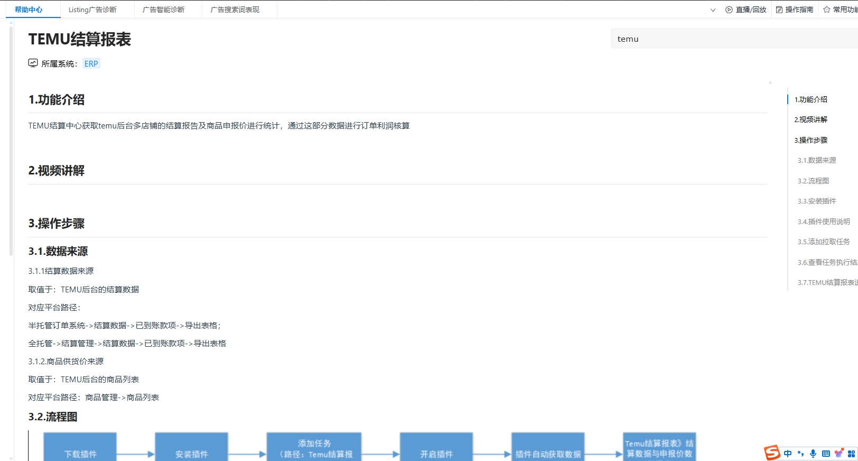Screen dimensions: 858x461
Task: Open the 操作指南 text button
Action: pyautogui.click(x=799, y=10)
